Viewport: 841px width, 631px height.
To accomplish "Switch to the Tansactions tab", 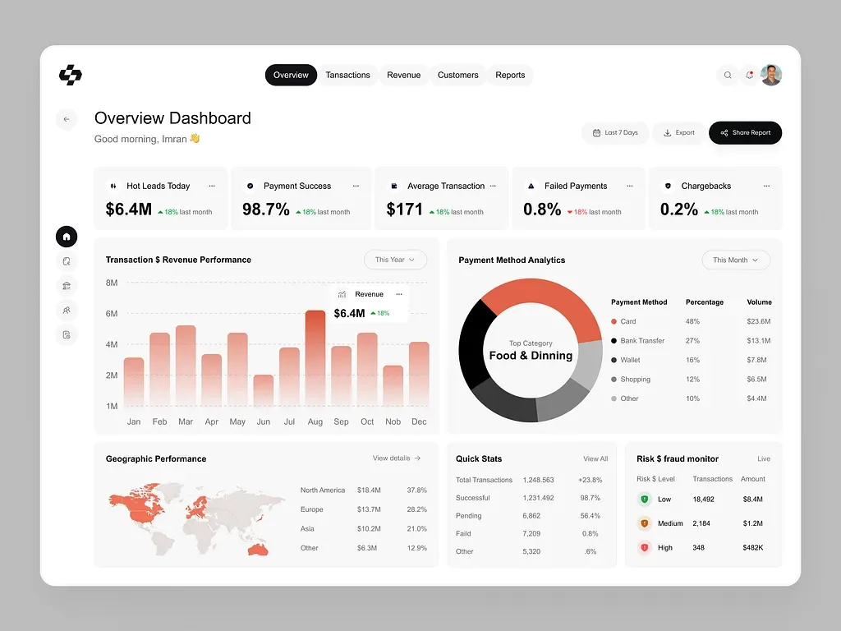I will (347, 75).
